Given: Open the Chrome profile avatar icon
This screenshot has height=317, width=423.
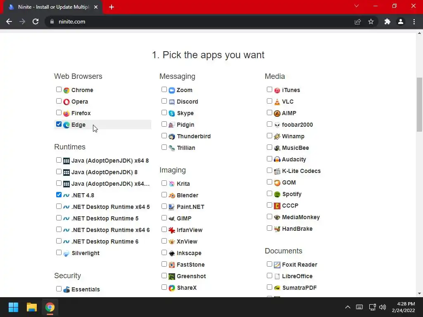Looking at the screenshot, I should pyautogui.click(x=401, y=21).
